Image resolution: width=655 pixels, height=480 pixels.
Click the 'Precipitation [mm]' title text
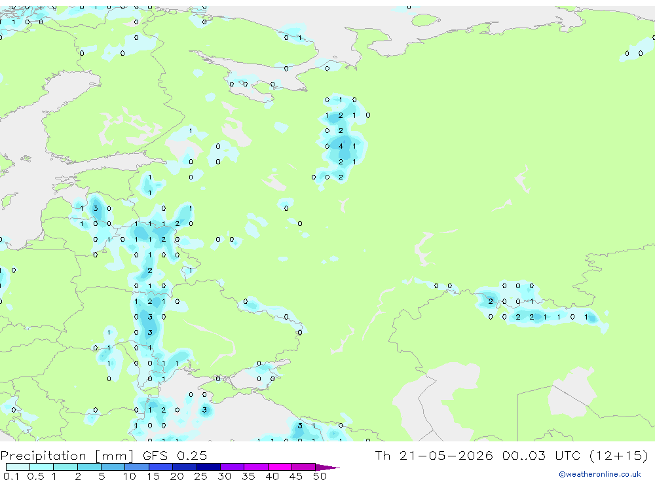pyautogui.click(x=67, y=455)
